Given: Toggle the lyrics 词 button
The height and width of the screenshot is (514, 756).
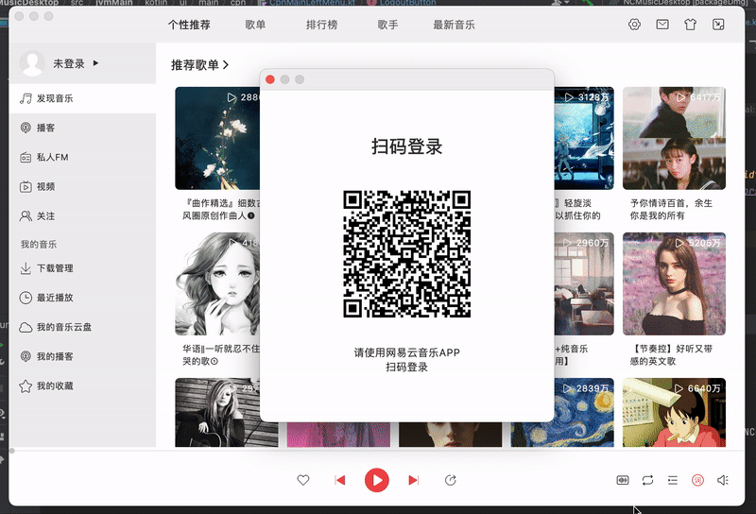Looking at the screenshot, I should [x=697, y=480].
